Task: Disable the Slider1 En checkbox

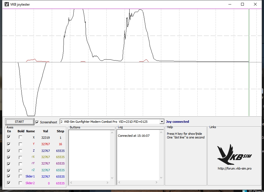Action: click(x=9, y=177)
